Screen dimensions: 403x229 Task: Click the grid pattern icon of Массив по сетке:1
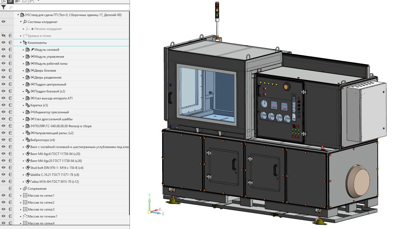pyautogui.click(x=25, y=196)
